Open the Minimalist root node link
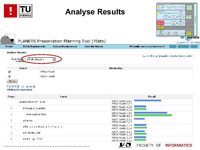This screenshot has height=150, width=200. (20, 90)
